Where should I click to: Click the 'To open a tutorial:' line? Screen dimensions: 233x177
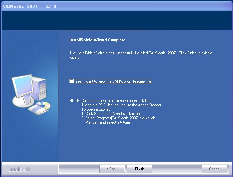click(x=96, y=109)
